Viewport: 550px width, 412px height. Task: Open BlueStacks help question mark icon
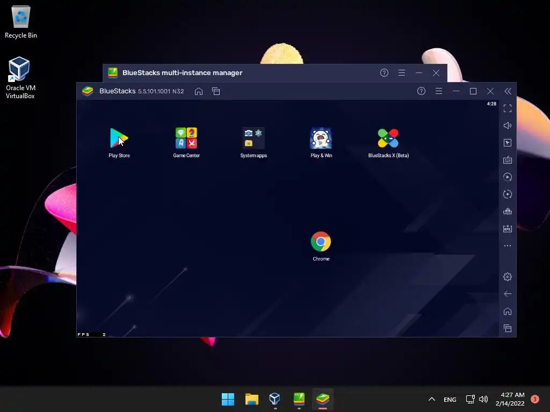pos(421,91)
